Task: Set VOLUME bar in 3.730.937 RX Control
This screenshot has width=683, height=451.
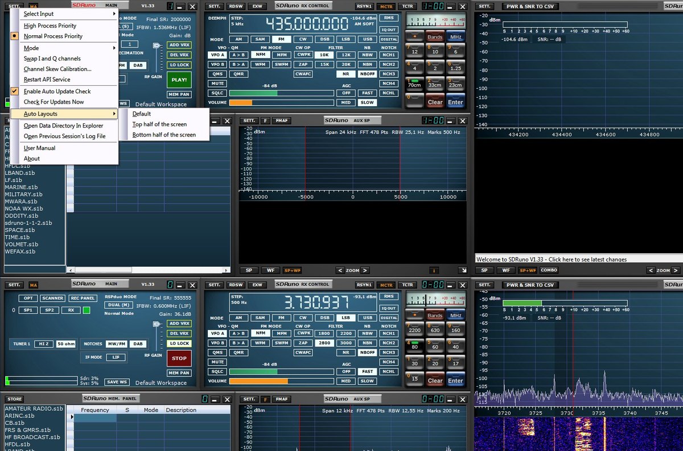Action: click(281, 381)
